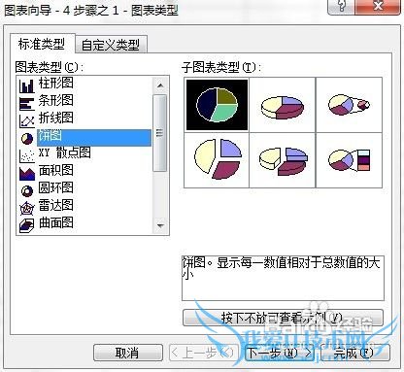Click the title bar help question-mark button
404x372 pixels.
click(341, 7)
